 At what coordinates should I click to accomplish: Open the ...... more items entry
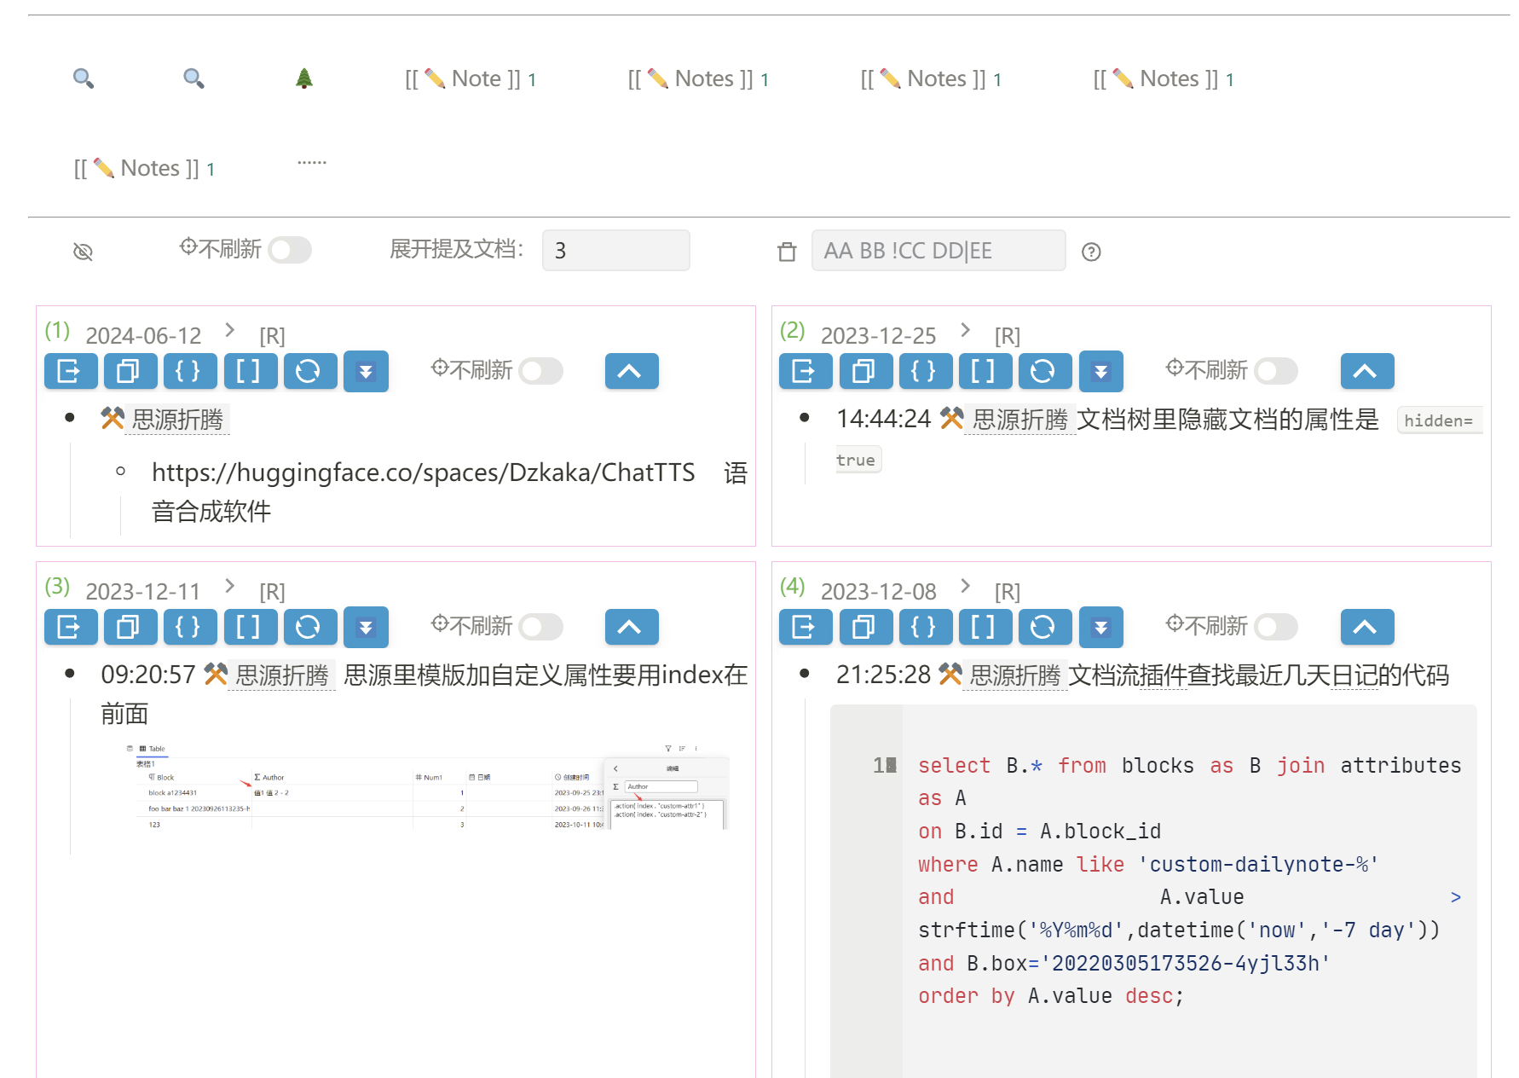coord(312,162)
